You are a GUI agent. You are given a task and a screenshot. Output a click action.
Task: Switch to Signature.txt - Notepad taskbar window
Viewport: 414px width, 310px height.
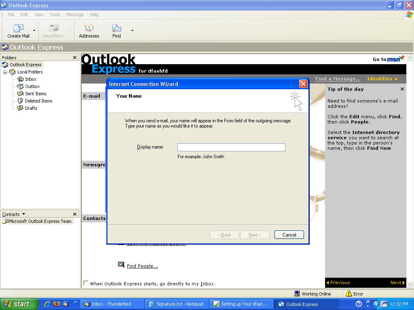(177, 304)
